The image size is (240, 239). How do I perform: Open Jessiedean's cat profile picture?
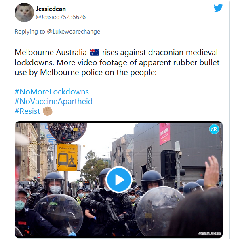[24, 13]
